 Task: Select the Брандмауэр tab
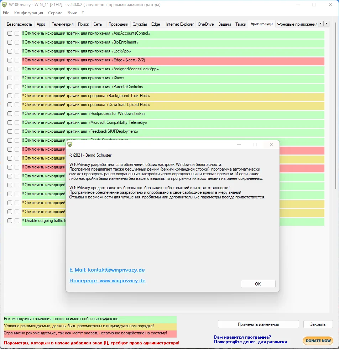coord(261,24)
